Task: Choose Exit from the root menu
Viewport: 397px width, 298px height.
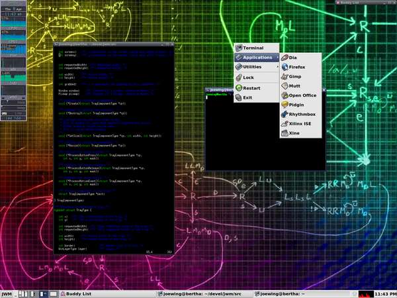Action: pyautogui.click(x=247, y=97)
